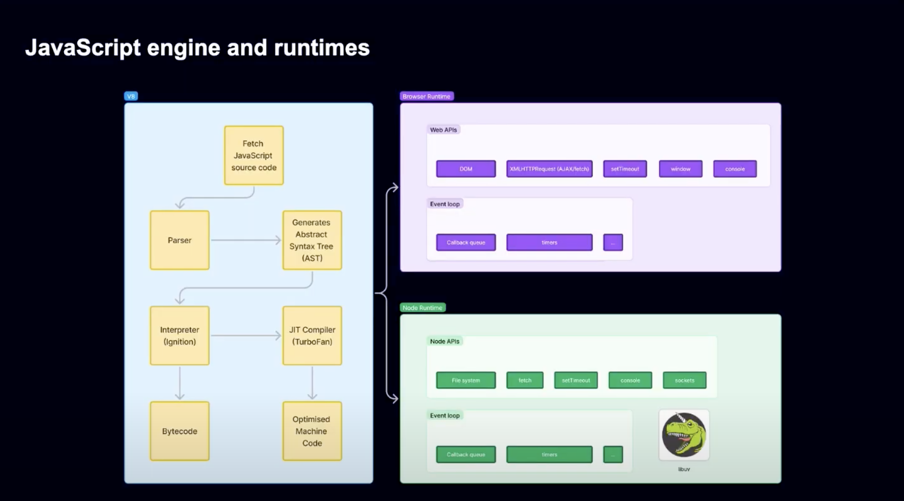Click the purple console block

[735, 169]
